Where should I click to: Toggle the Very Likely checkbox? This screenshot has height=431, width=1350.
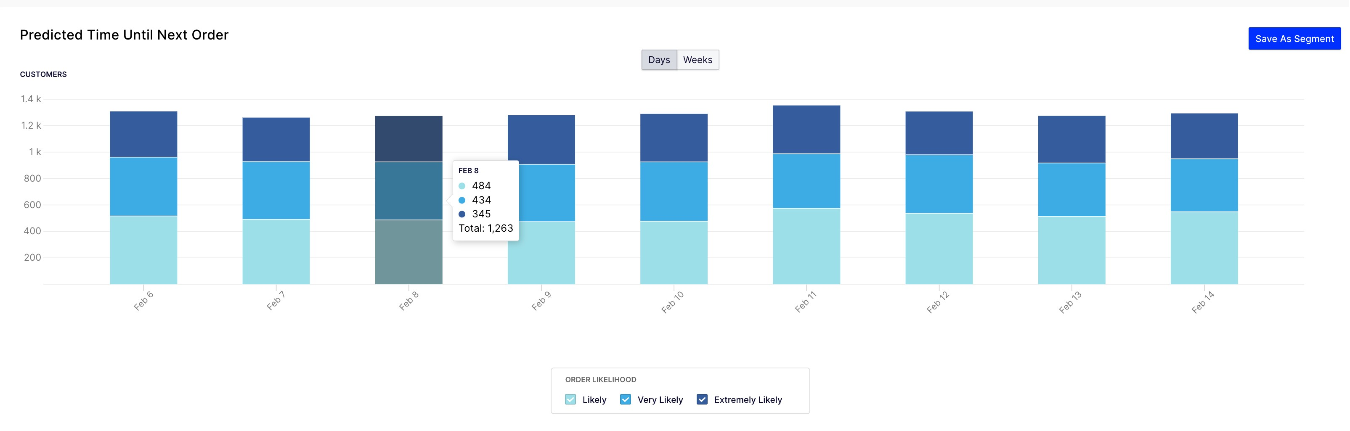(625, 399)
